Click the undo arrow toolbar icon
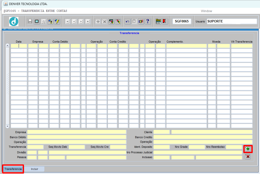The height and width of the screenshot is (174, 260). [x=127, y=21]
